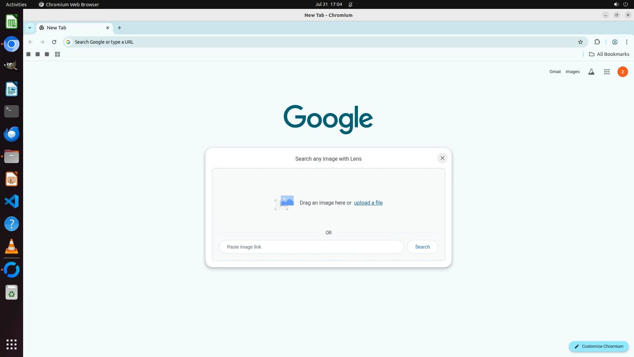Expand the tab search dropdown
This screenshot has width=634, height=357.
click(x=30, y=28)
